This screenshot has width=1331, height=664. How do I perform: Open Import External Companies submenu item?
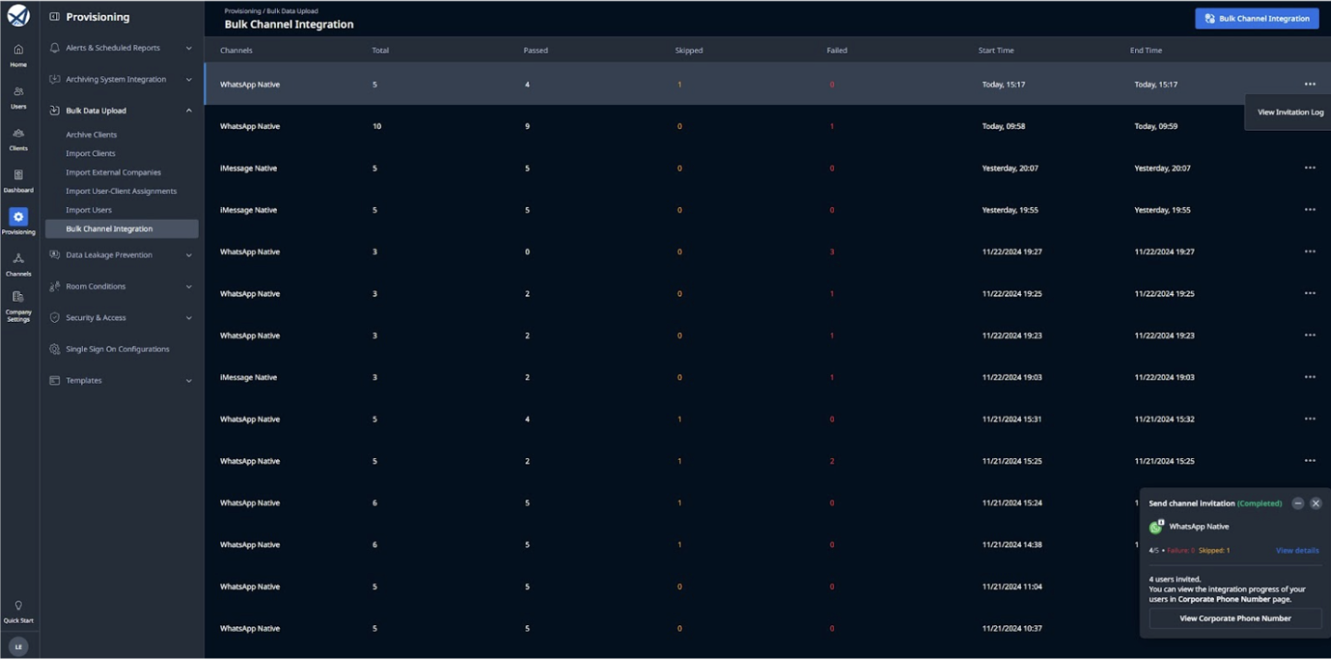pos(113,172)
